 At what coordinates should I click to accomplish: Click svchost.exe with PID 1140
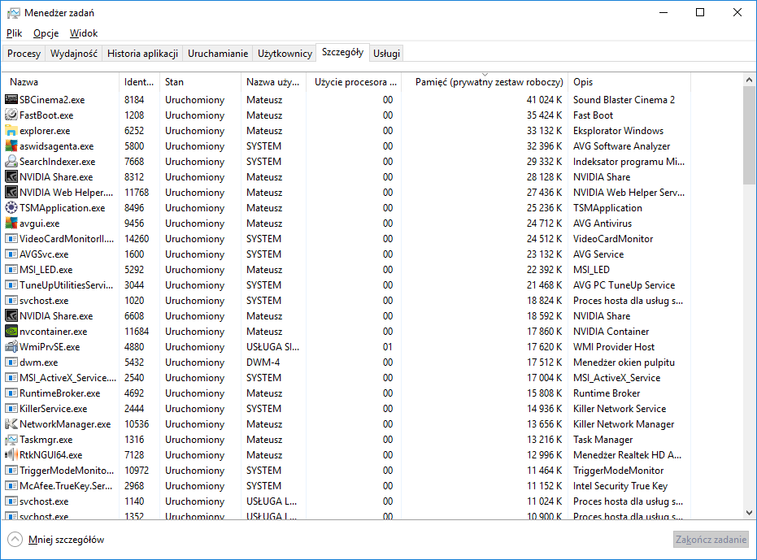(x=44, y=501)
